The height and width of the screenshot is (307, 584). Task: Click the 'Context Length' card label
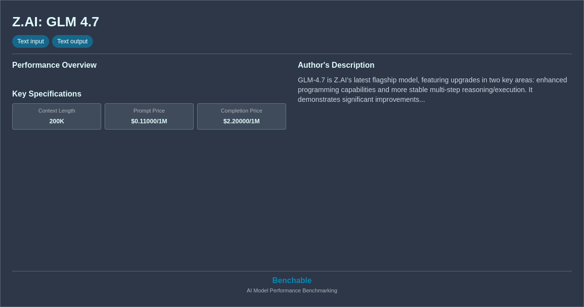tap(56, 111)
